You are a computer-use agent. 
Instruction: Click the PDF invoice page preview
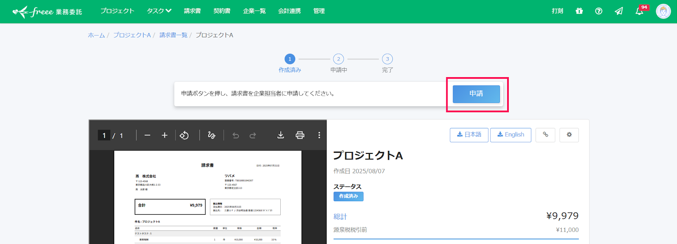(208, 197)
